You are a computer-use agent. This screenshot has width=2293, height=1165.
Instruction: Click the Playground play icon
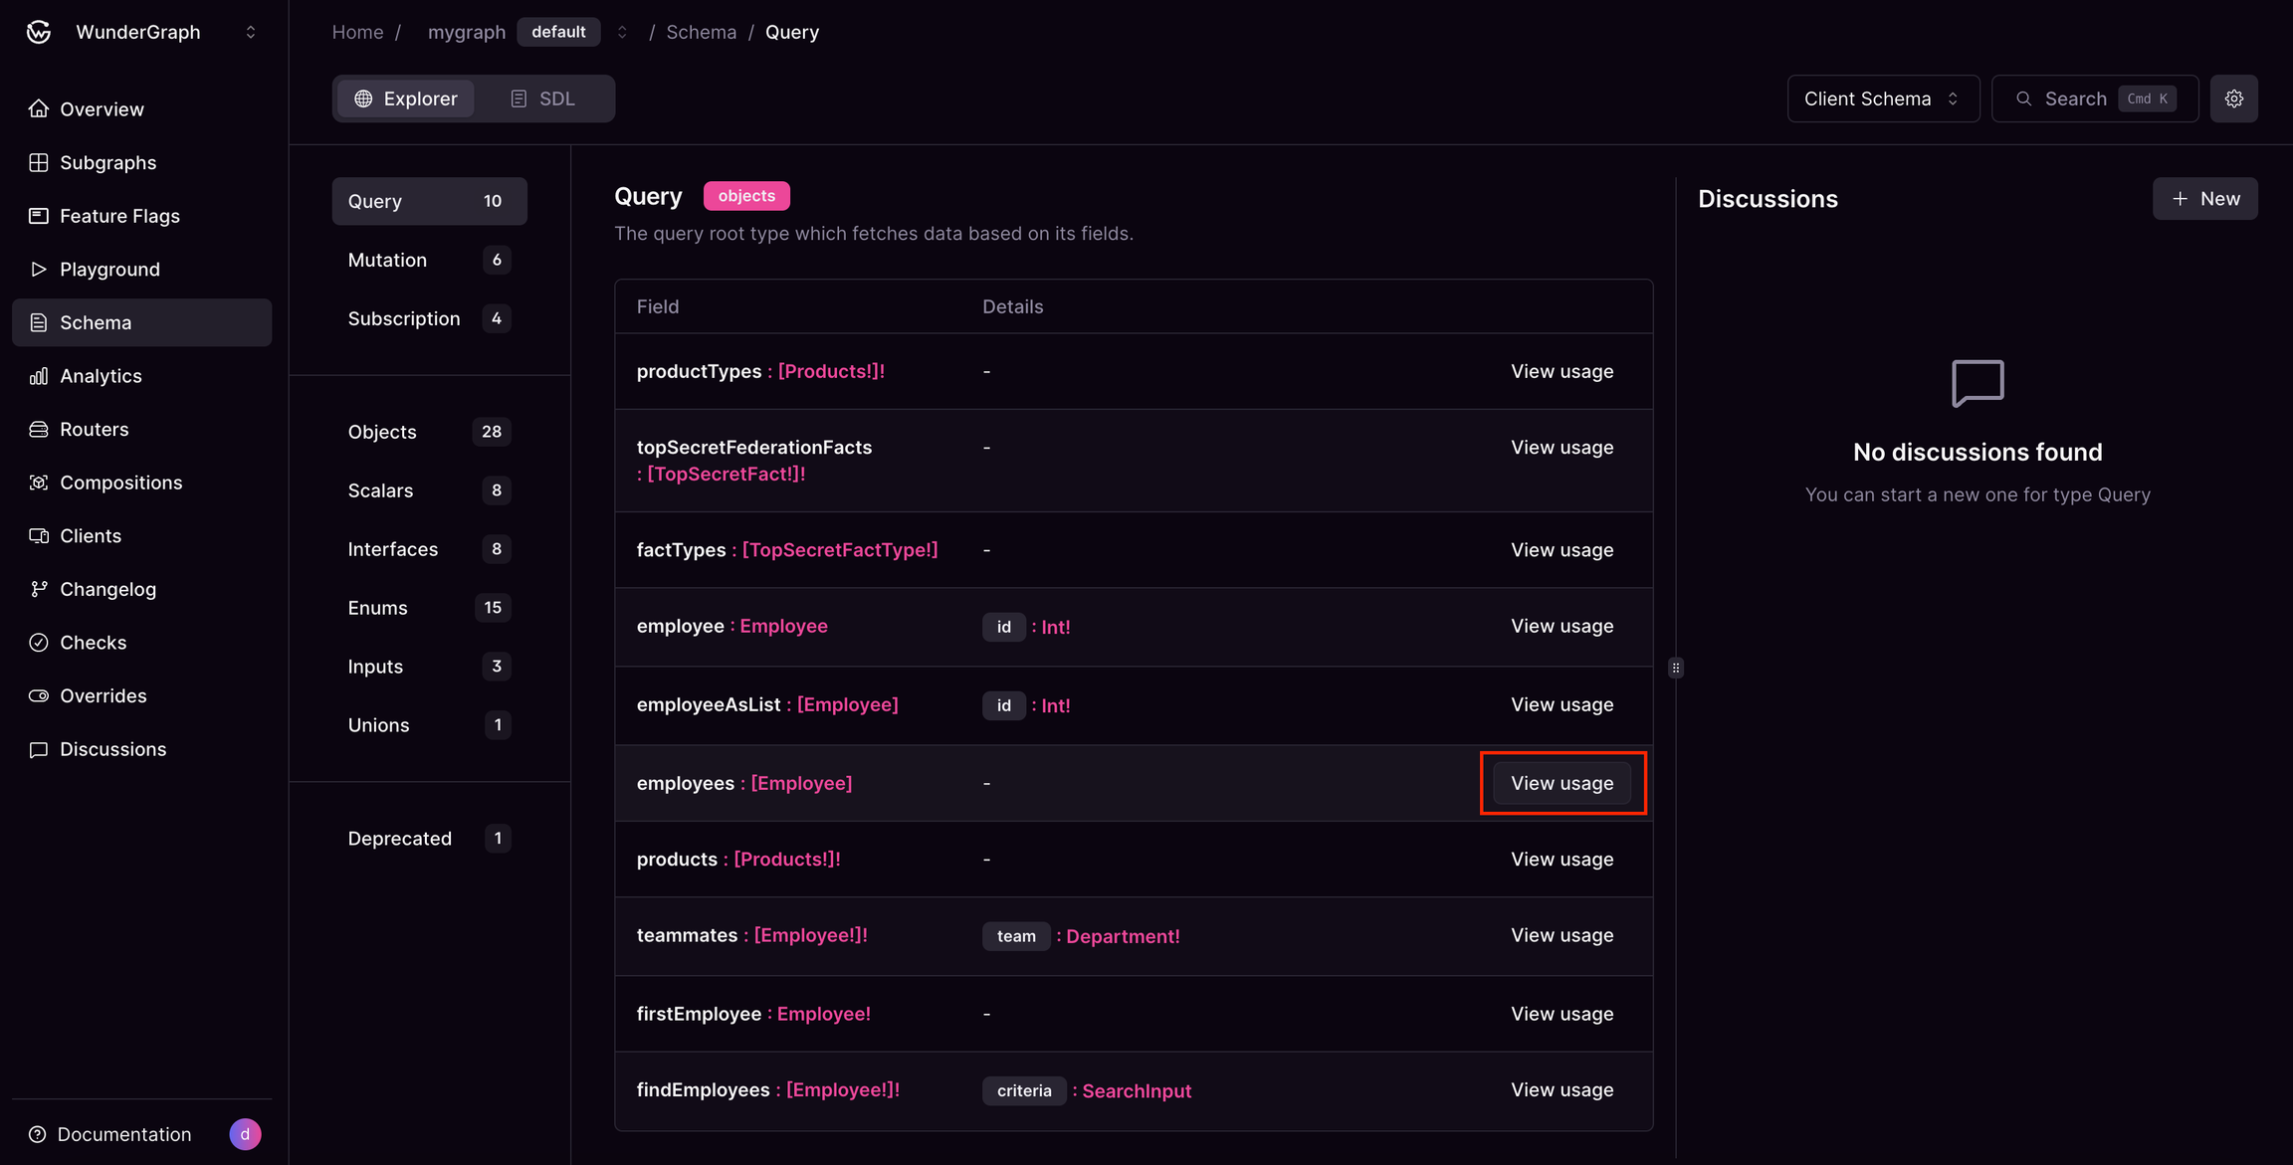(x=39, y=269)
